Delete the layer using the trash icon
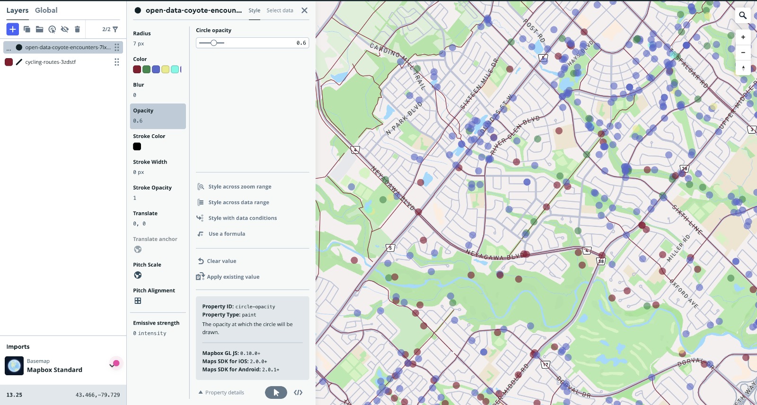Viewport: 757px width, 405px height. [77, 29]
